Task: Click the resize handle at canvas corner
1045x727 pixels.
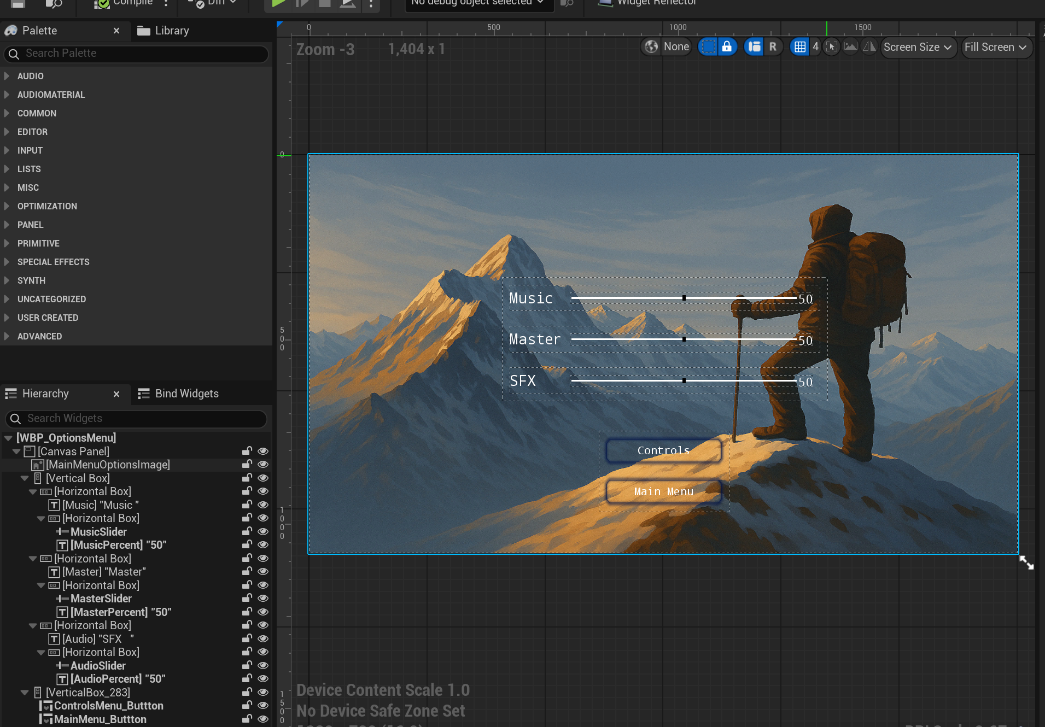Action: tap(1026, 562)
